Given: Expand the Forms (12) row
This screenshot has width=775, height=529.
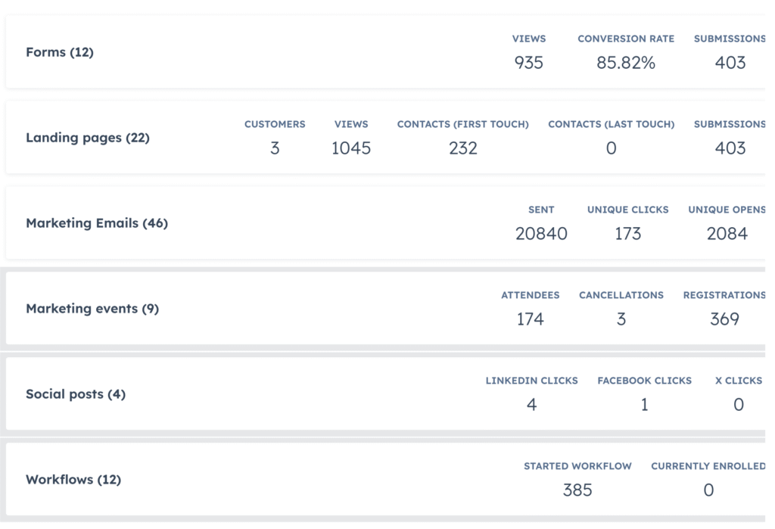Looking at the screenshot, I should pyautogui.click(x=60, y=52).
